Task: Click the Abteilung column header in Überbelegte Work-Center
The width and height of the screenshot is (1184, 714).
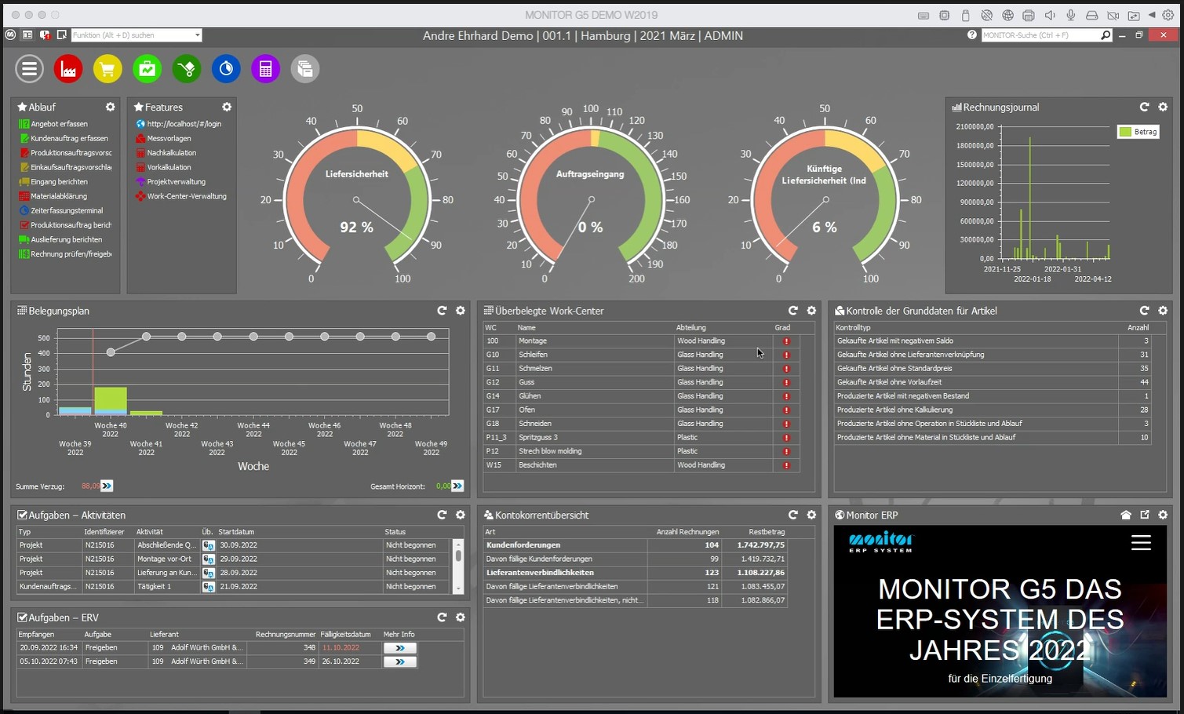Action: tap(691, 328)
